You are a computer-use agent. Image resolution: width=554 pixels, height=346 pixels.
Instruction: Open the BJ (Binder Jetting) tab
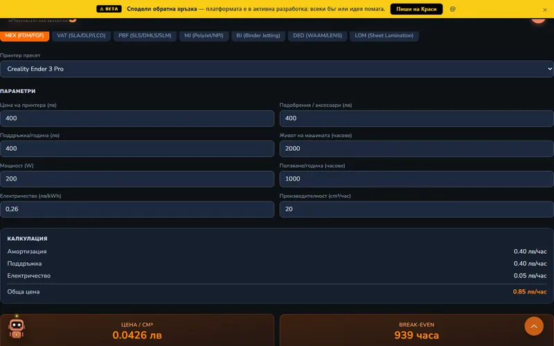[x=258, y=36]
